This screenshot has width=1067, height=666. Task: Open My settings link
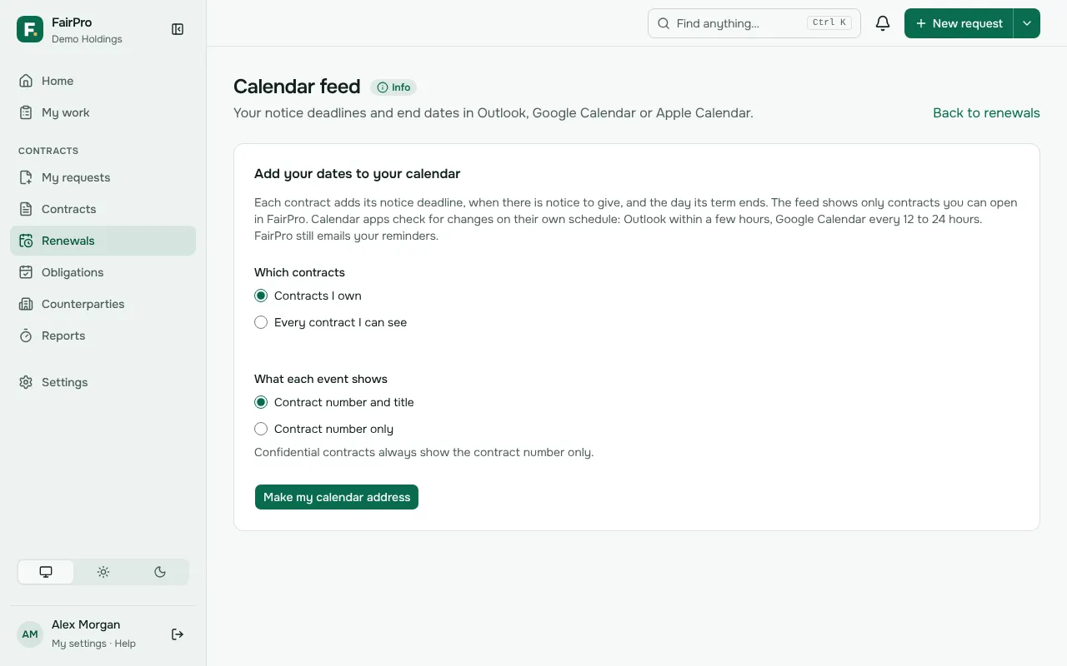[78, 644]
